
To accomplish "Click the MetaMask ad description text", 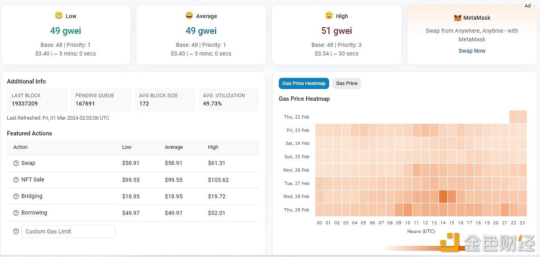I will pyautogui.click(x=472, y=35).
